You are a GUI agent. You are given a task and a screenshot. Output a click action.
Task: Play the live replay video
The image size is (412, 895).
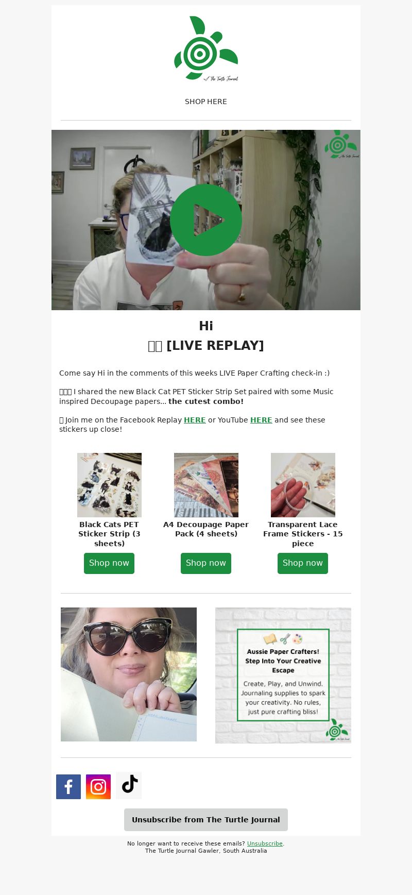206,220
